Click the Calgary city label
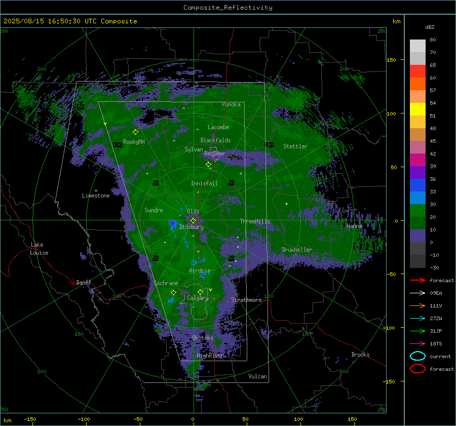This screenshot has height=426, width=456. (198, 298)
